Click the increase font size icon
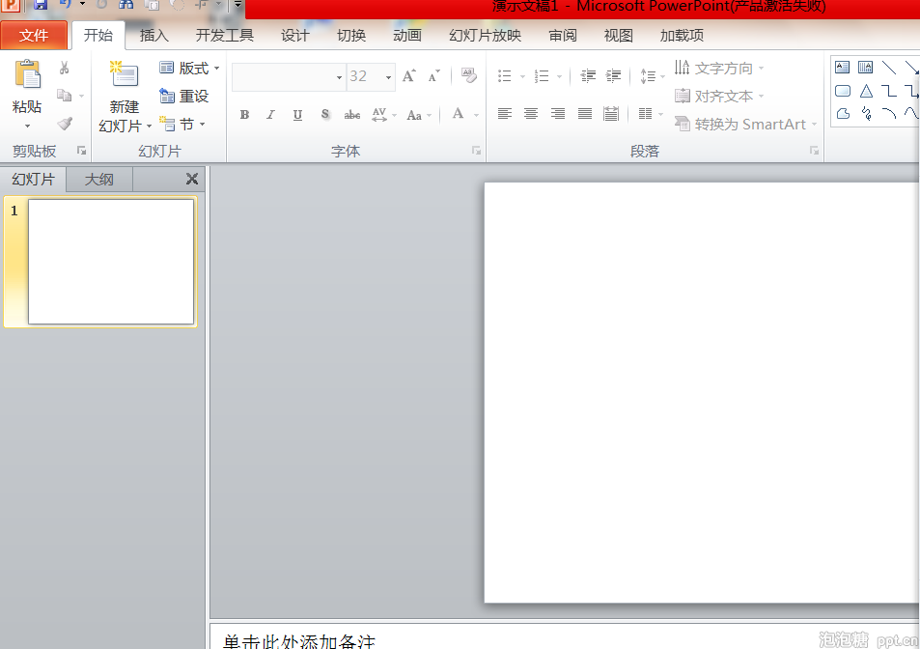The image size is (920, 649). coord(409,75)
